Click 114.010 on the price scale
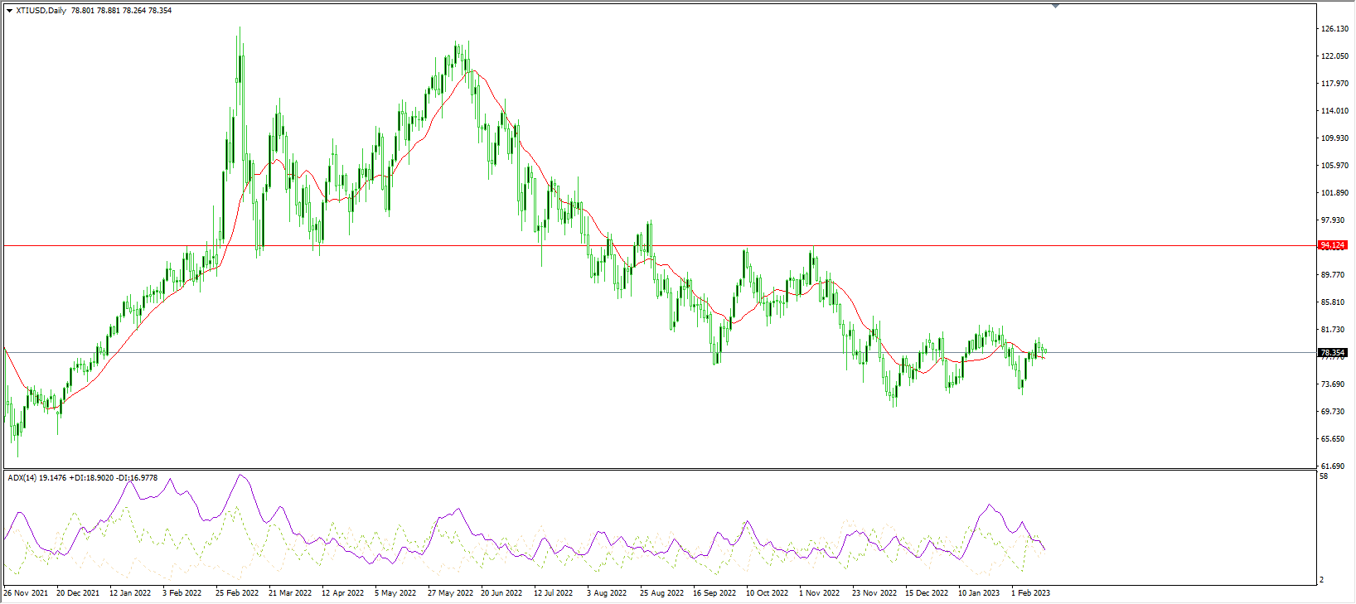This screenshot has height=604, width=1356. (1334, 111)
